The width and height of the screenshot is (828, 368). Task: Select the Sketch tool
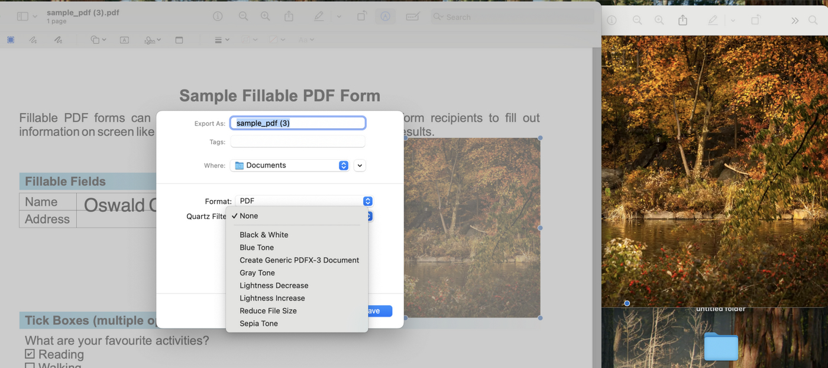click(x=33, y=40)
